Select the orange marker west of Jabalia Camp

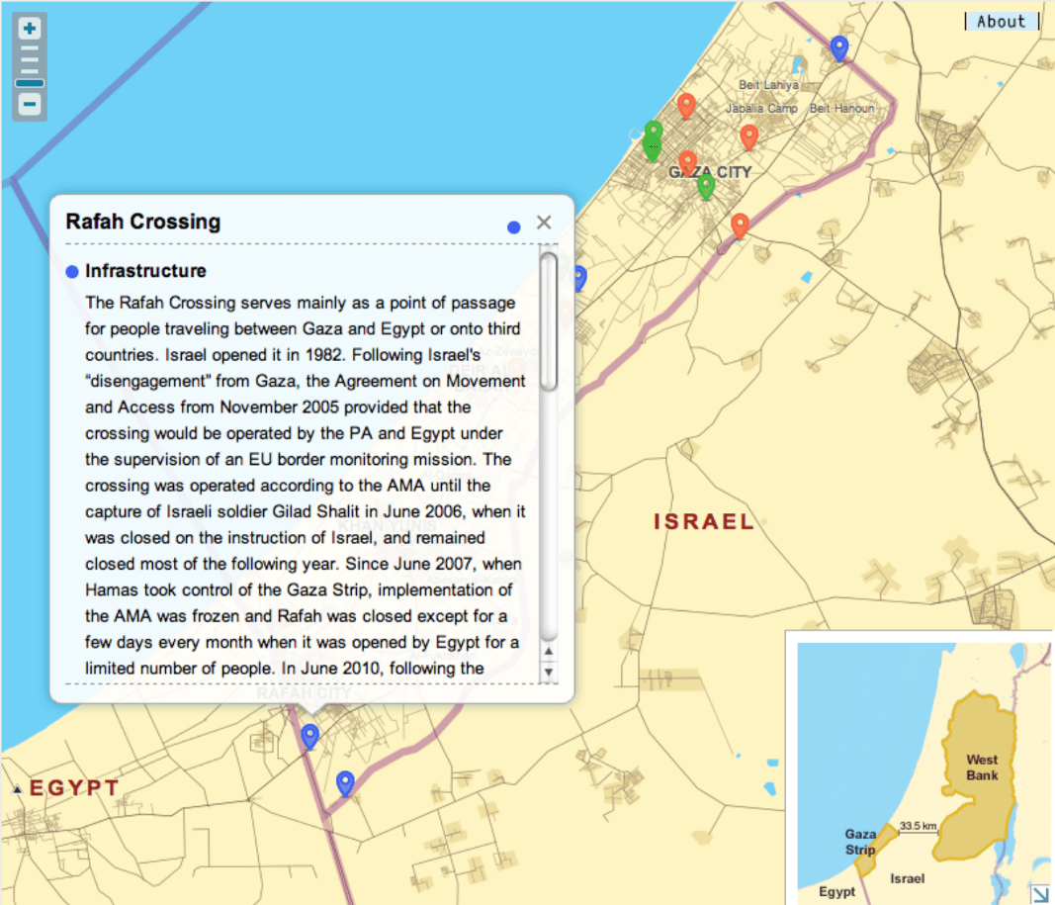(686, 106)
